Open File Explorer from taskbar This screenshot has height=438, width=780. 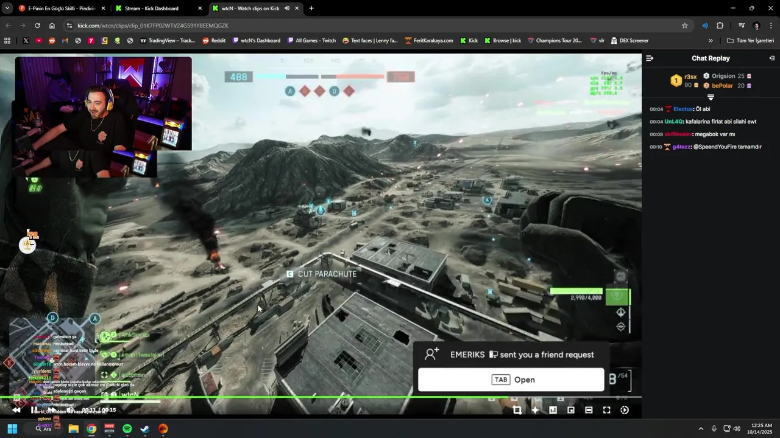pyautogui.click(x=73, y=429)
